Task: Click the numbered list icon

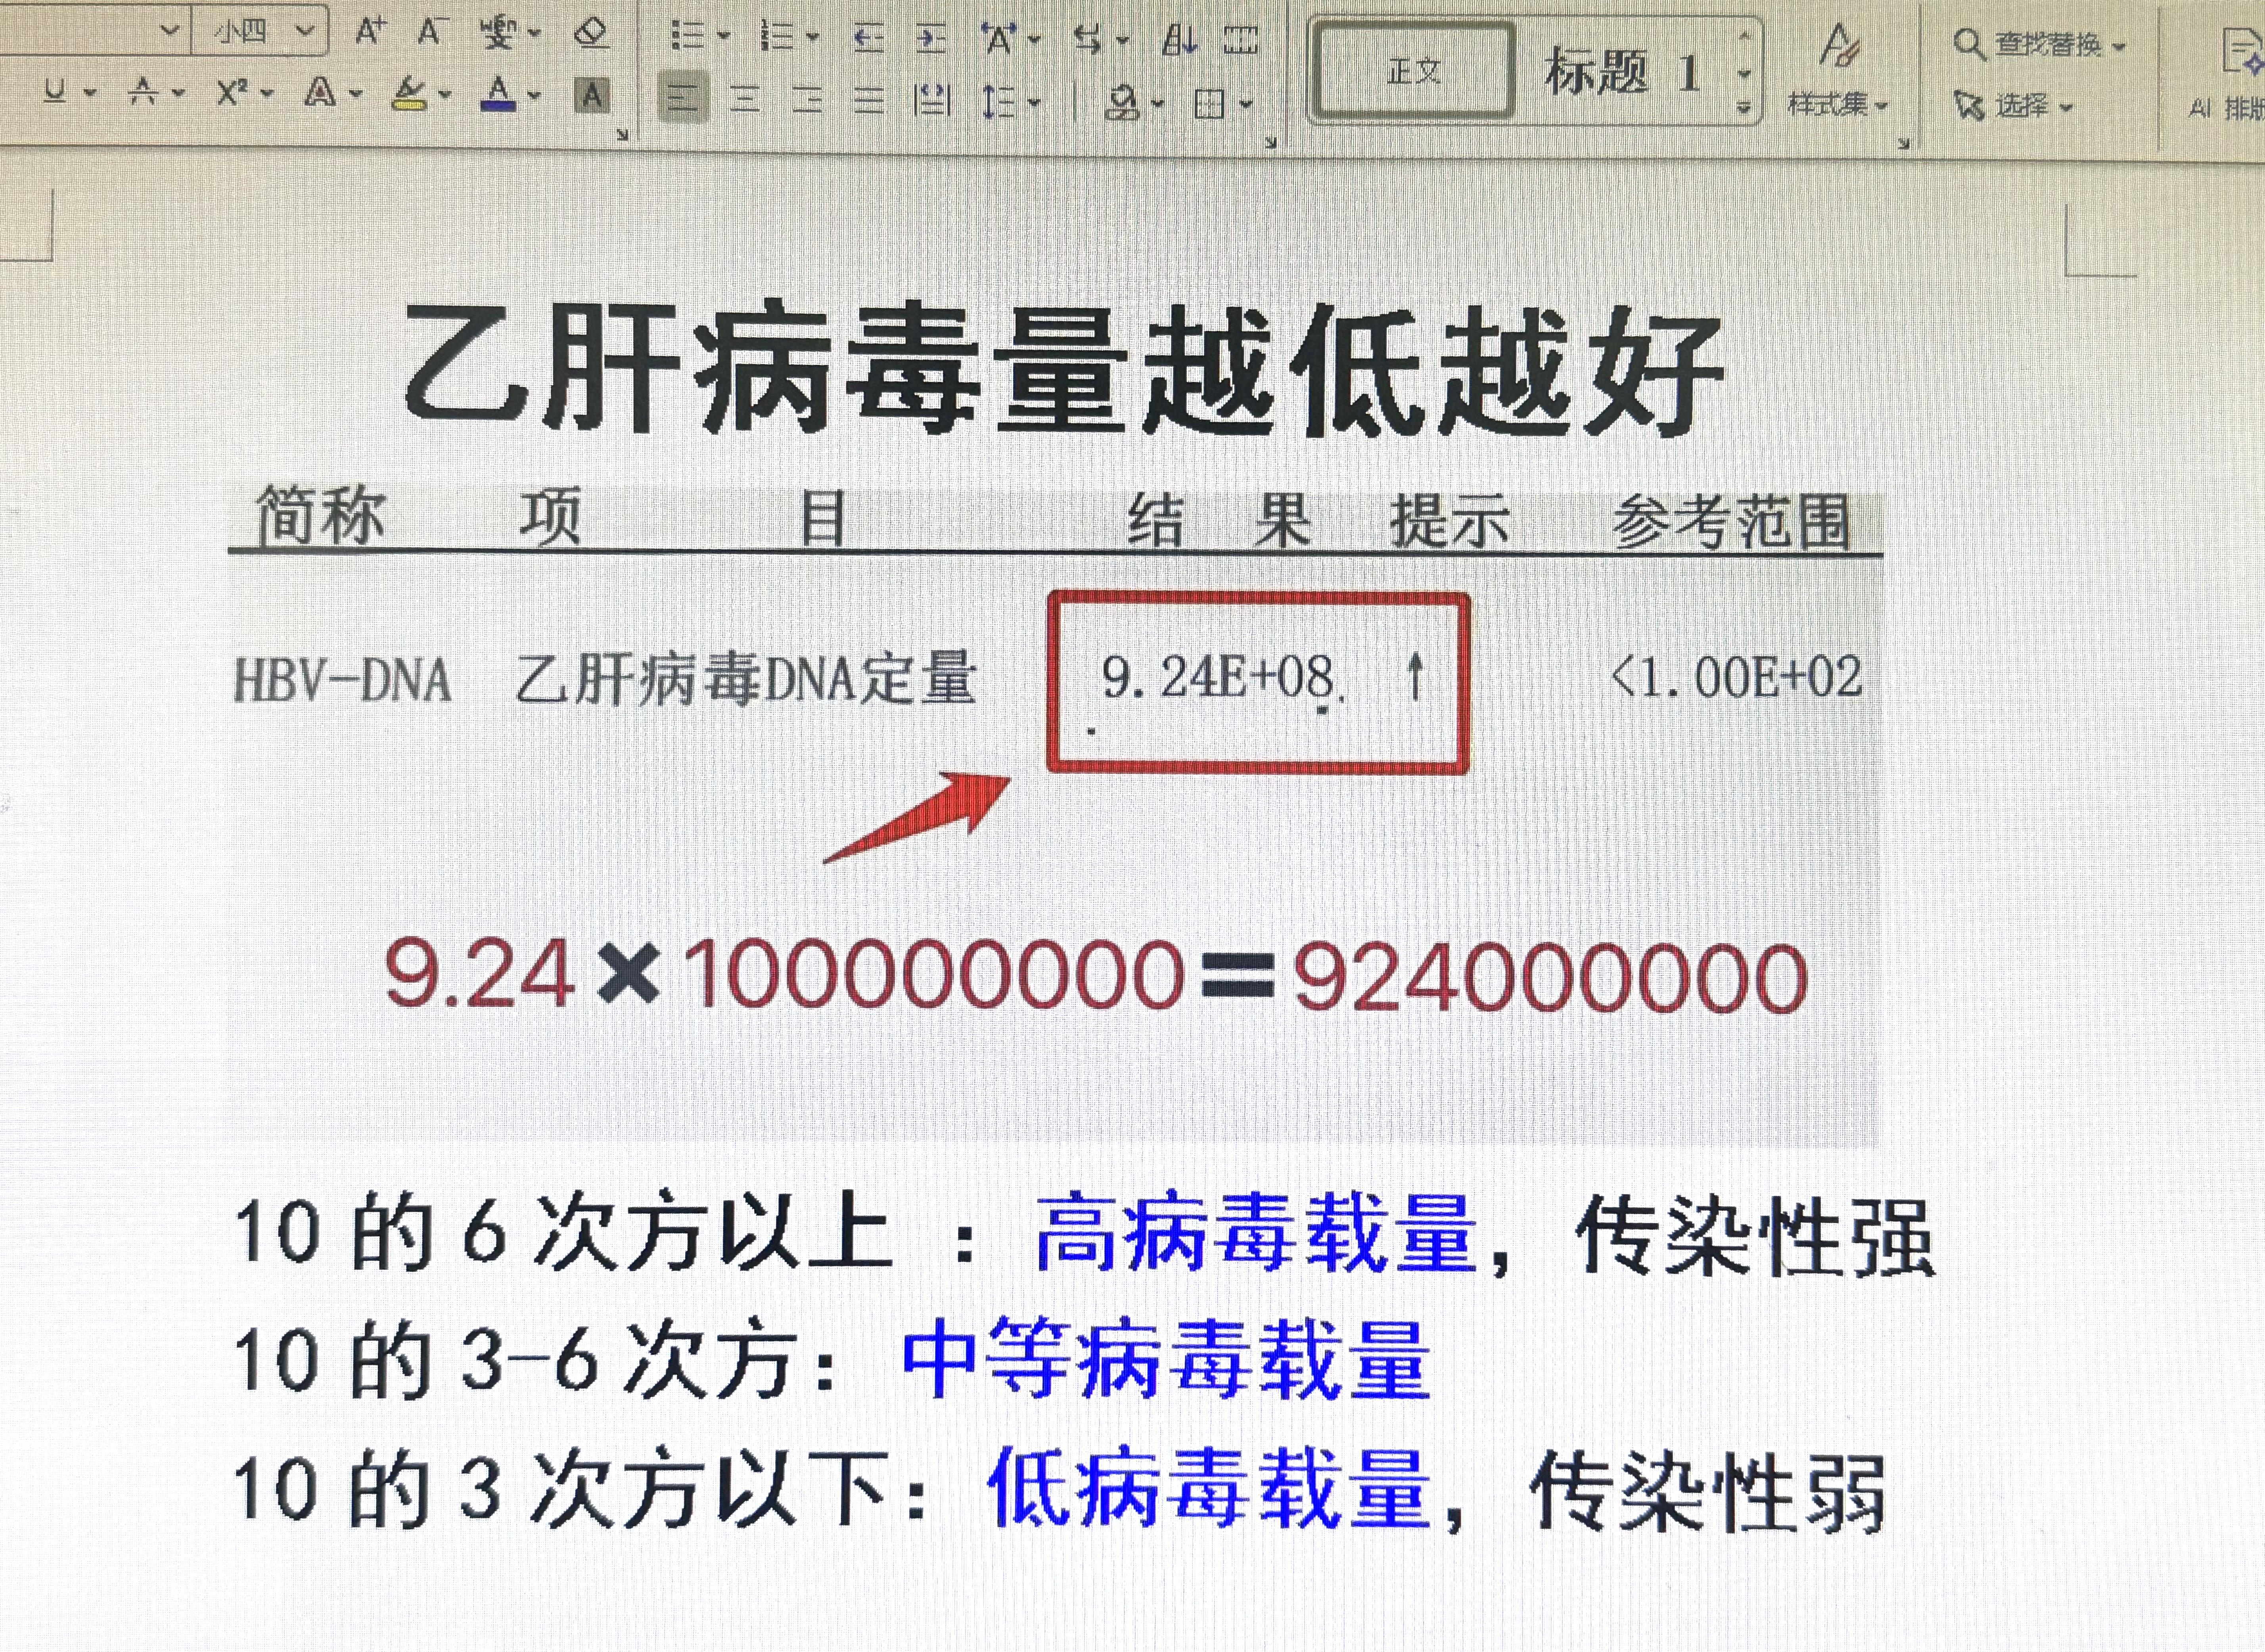Action: (777, 36)
